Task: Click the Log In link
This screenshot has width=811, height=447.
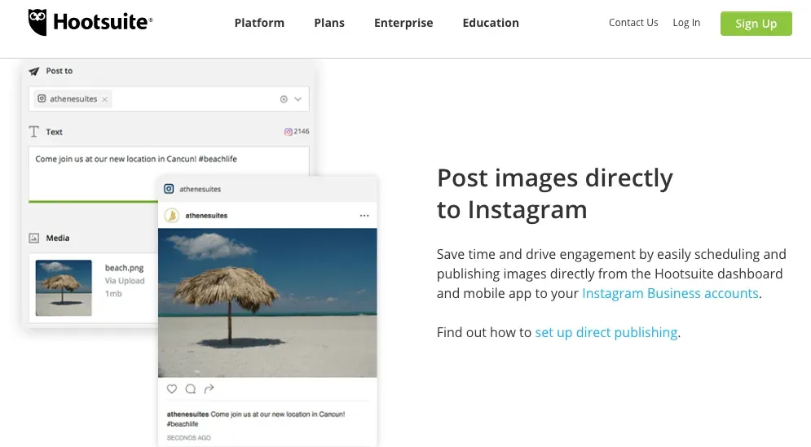Action: [x=686, y=23]
